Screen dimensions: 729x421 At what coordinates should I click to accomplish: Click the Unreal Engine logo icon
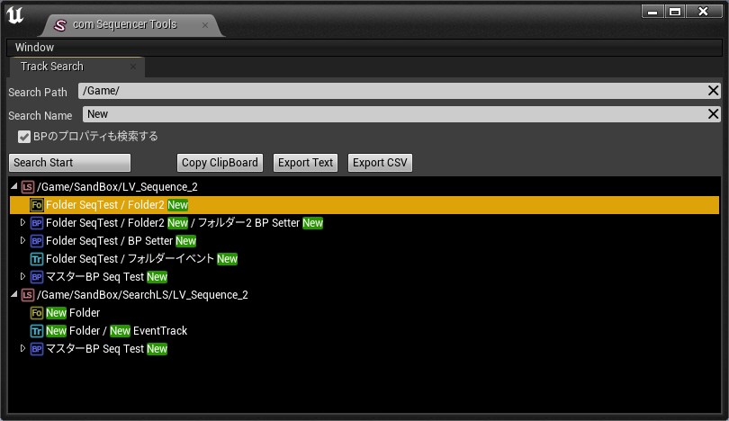17,17
